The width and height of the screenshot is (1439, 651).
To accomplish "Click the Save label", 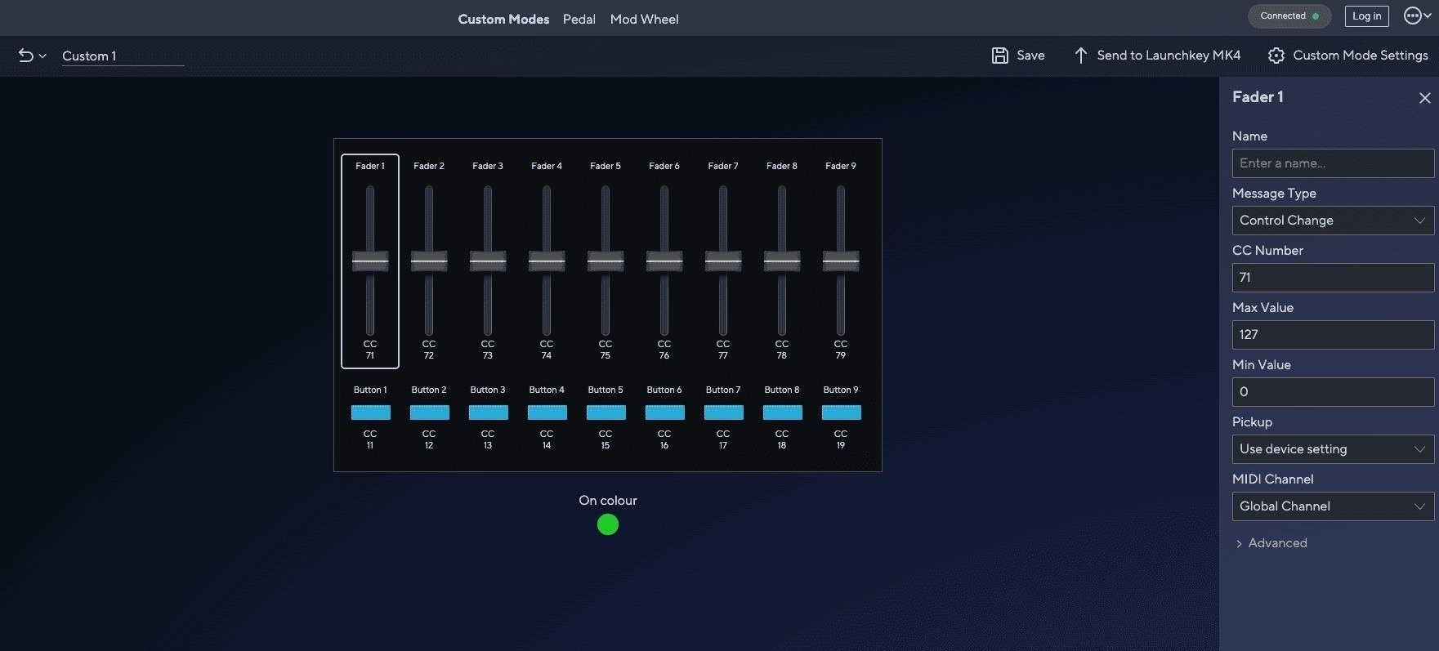I will click(x=1030, y=56).
